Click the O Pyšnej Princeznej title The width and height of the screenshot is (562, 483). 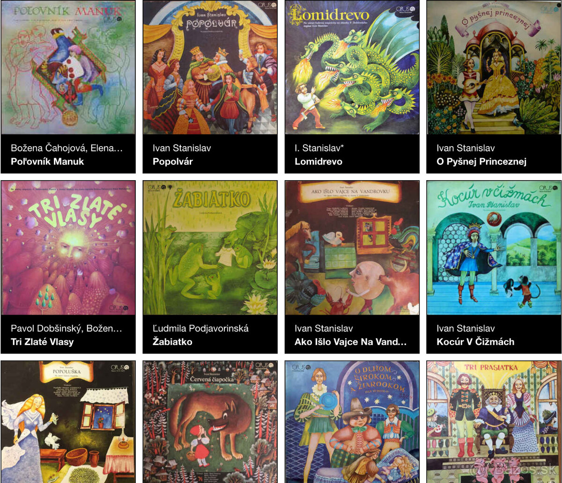point(481,161)
